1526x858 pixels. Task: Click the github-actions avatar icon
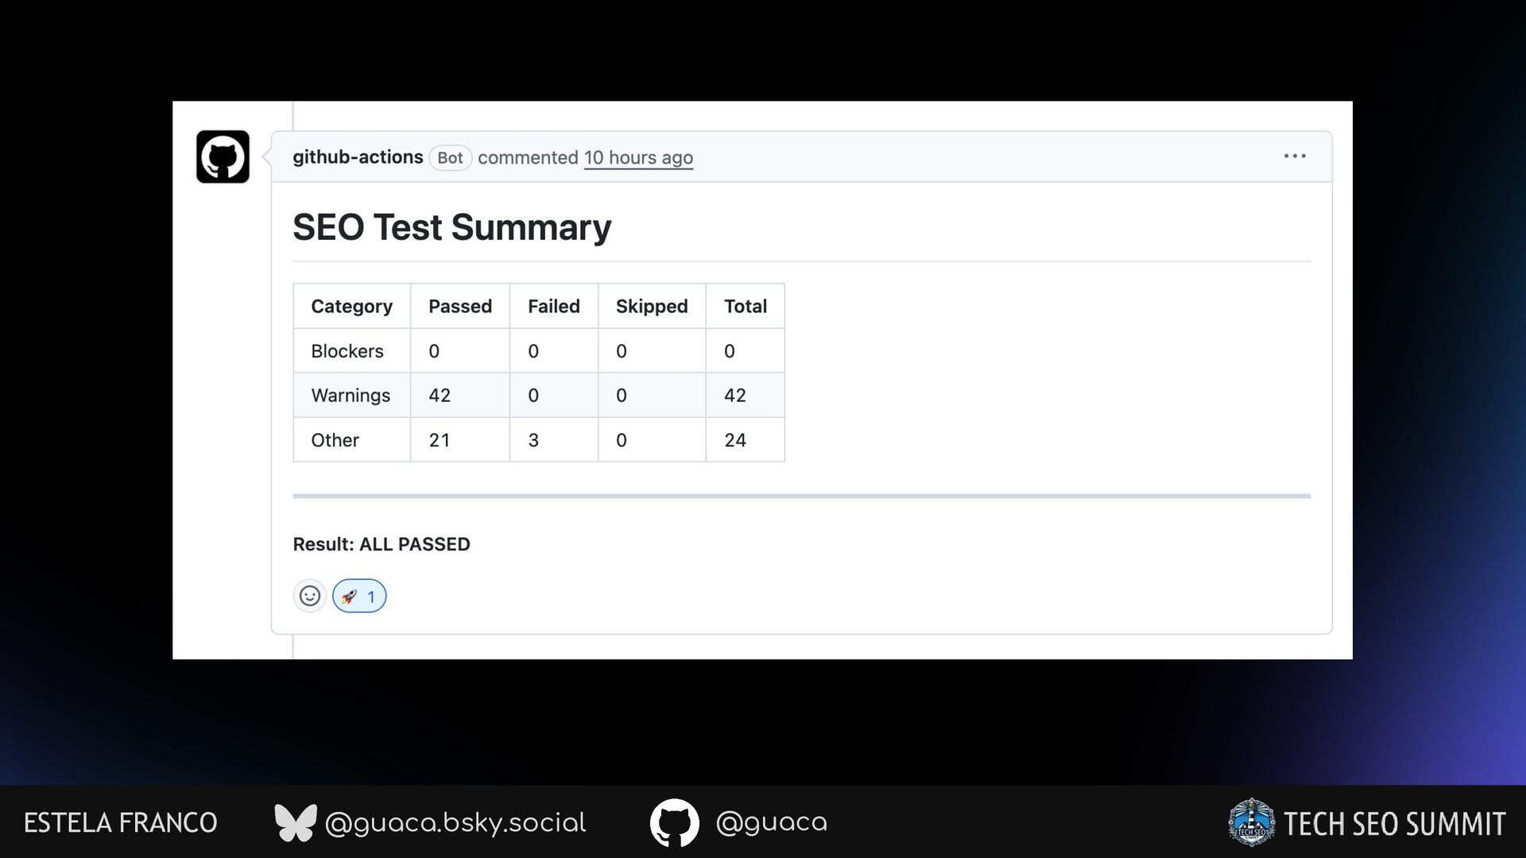223,157
